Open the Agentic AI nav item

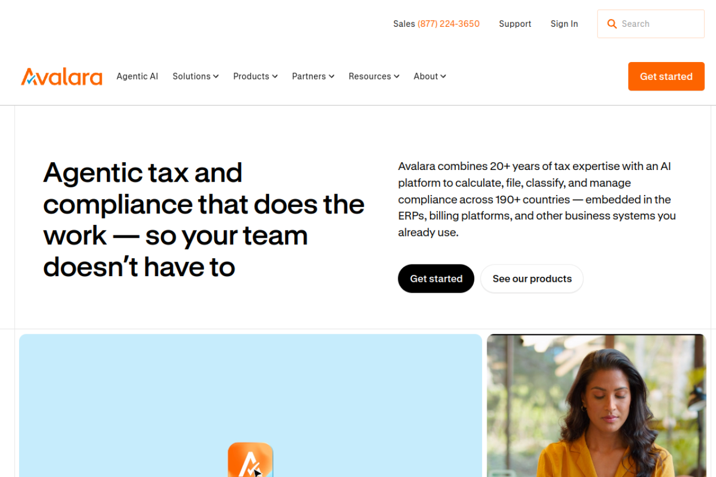point(137,77)
